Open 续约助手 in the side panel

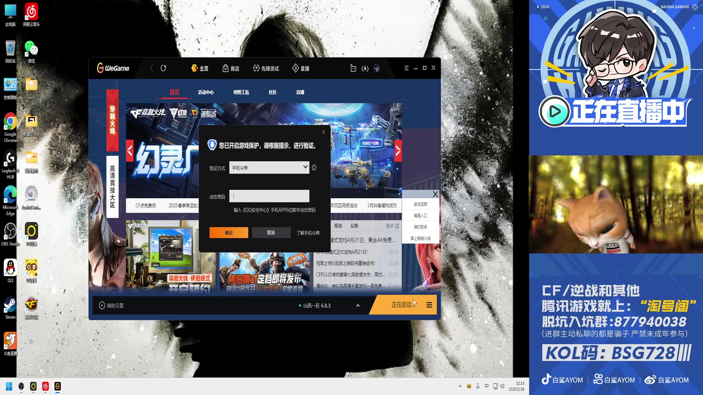[420, 227]
